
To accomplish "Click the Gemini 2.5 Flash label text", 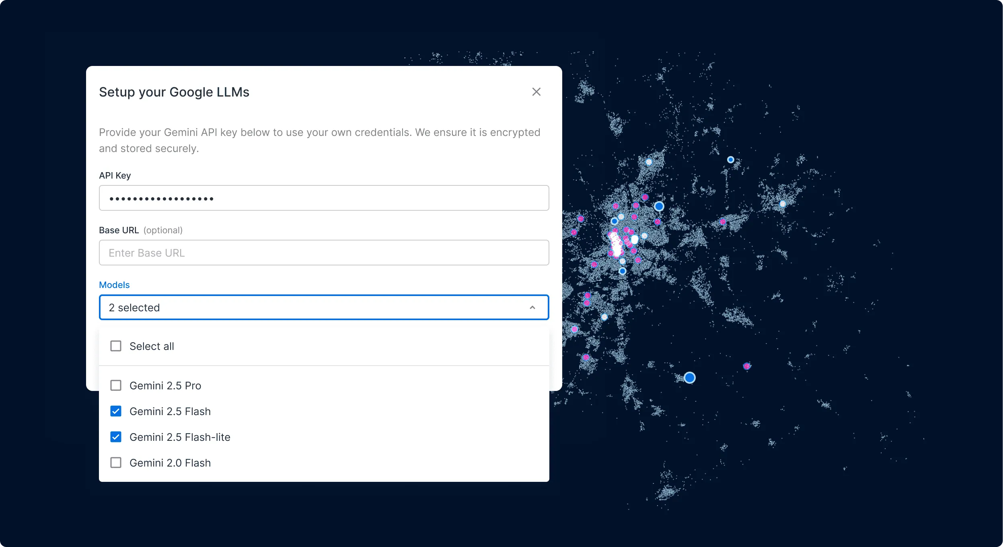I will click(x=170, y=411).
